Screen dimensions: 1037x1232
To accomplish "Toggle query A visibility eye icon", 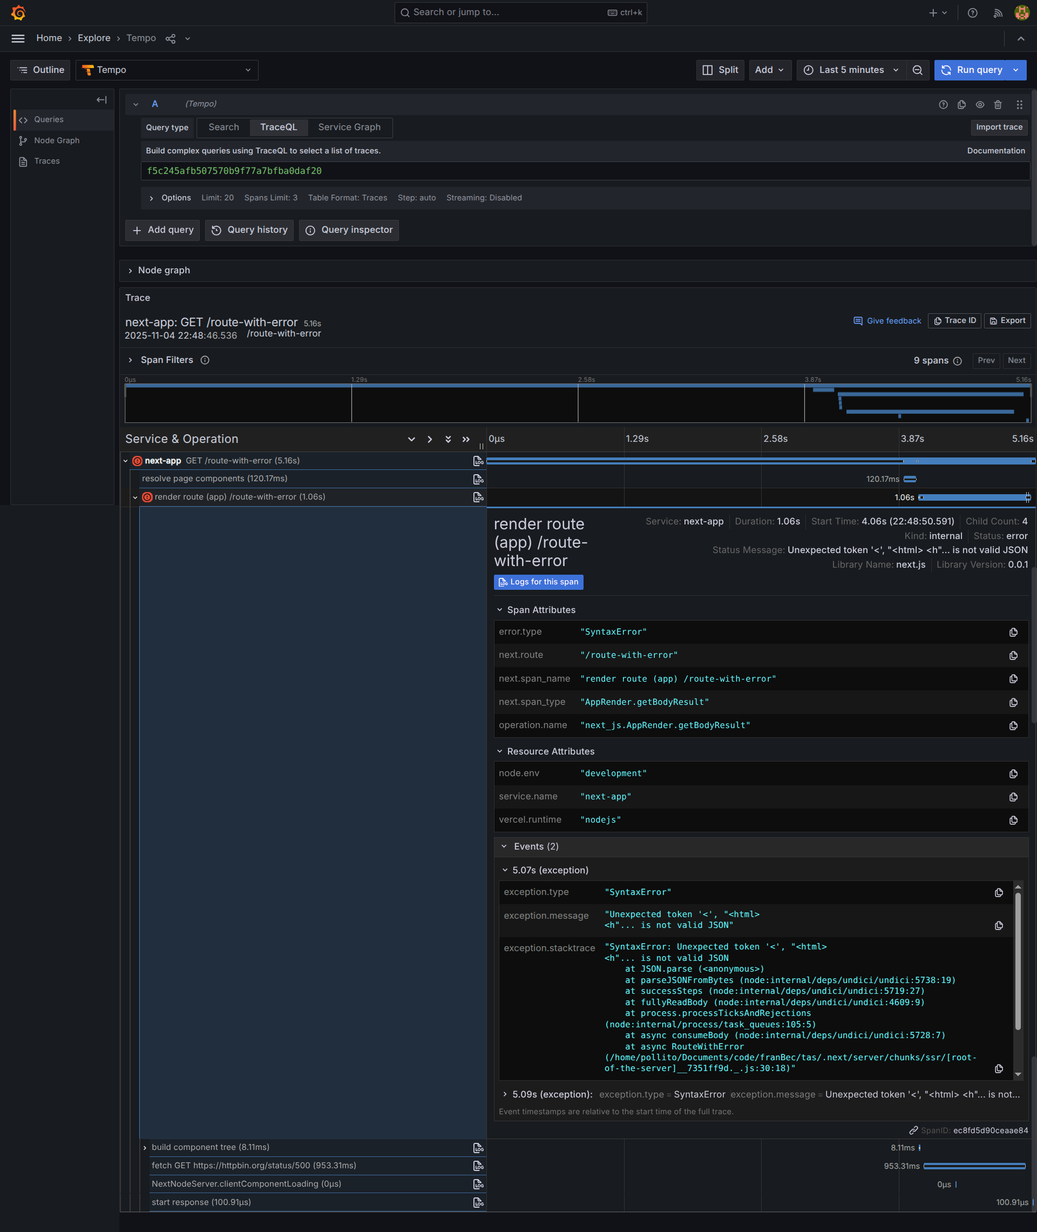I will [x=979, y=105].
